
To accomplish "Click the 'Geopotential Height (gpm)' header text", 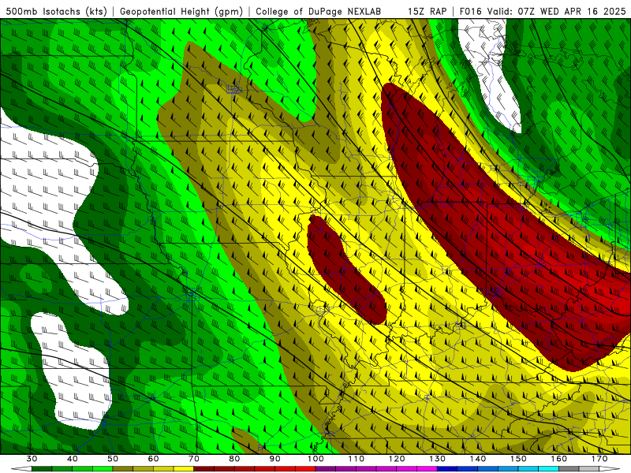I will [181, 12].
